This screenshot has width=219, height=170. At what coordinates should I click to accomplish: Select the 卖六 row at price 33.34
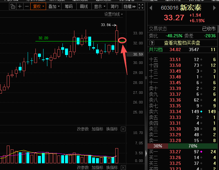pyautogui.click(x=182, y=112)
